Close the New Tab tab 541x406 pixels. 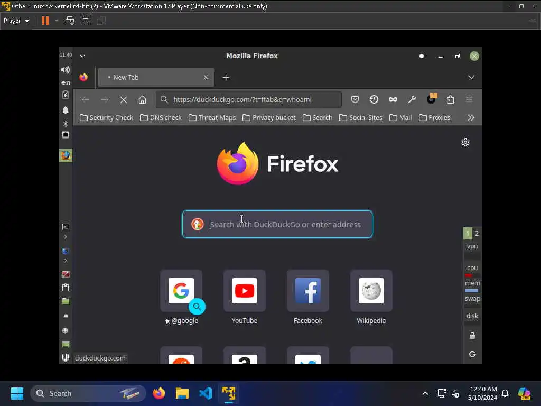pyautogui.click(x=206, y=77)
